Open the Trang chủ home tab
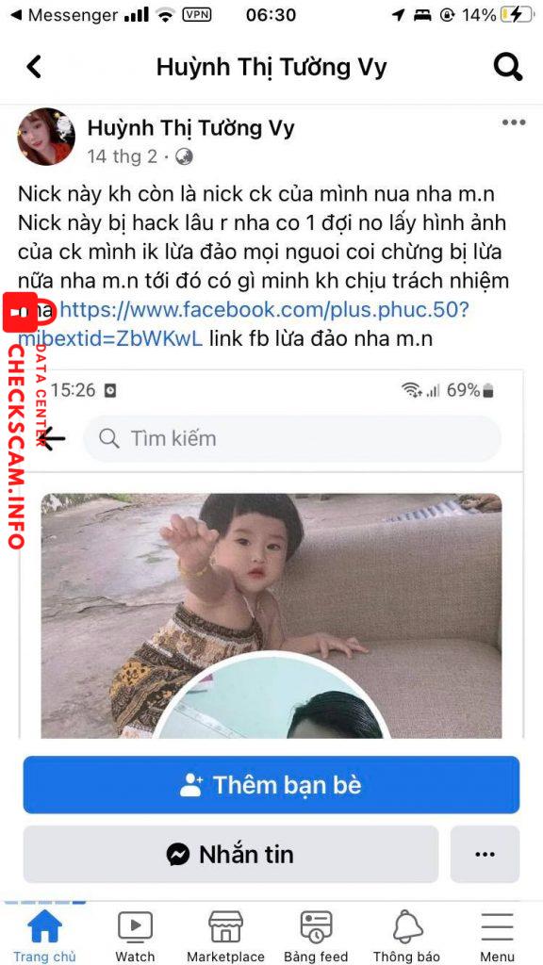The image size is (543, 965). [x=44, y=936]
